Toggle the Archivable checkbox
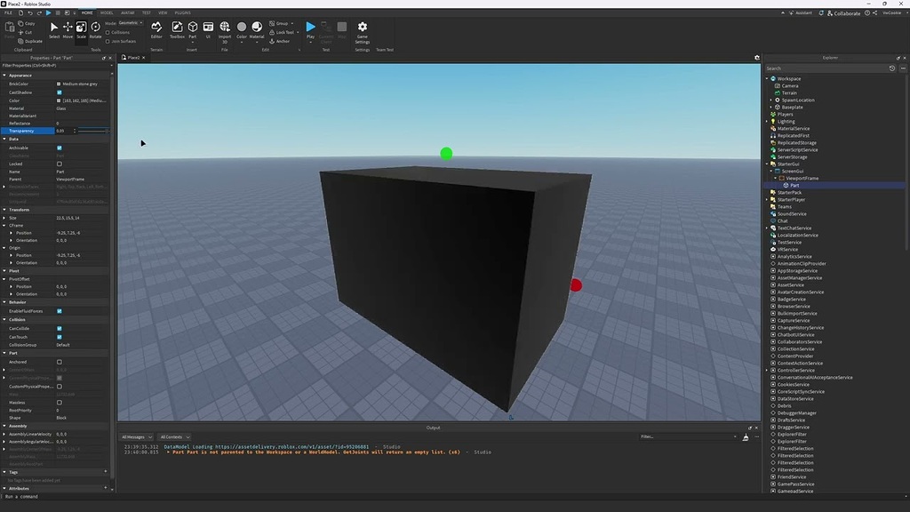The image size is (910, 512). [60, 148]
